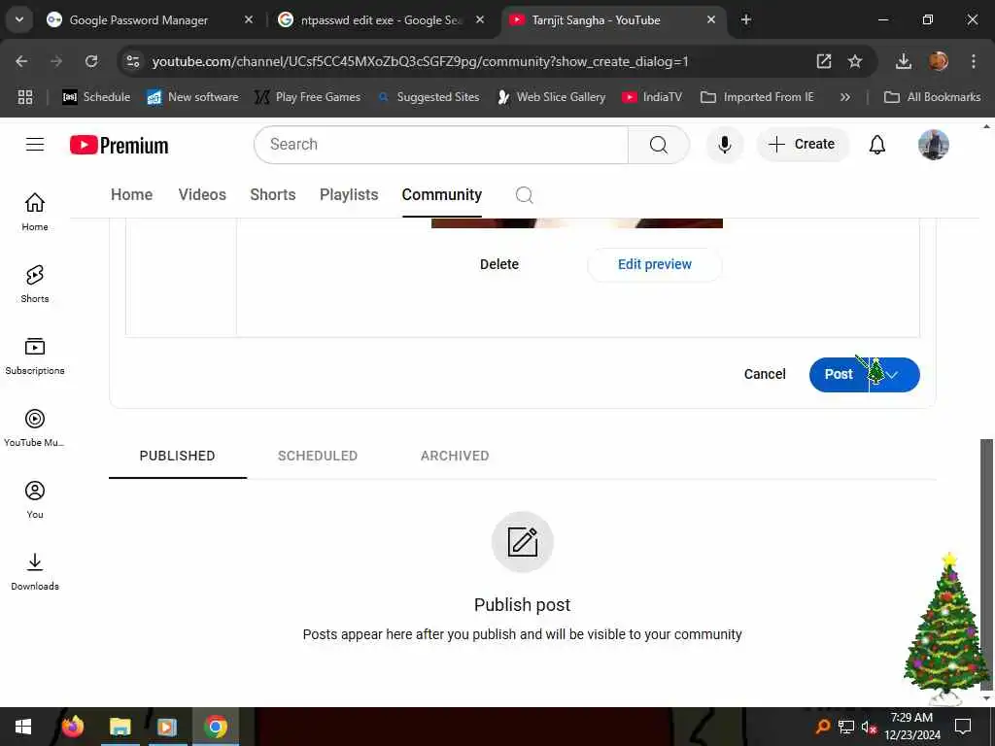995x746 pixels.
Task: Select the SCHEDULED tab
Action: tap(318, 456)
